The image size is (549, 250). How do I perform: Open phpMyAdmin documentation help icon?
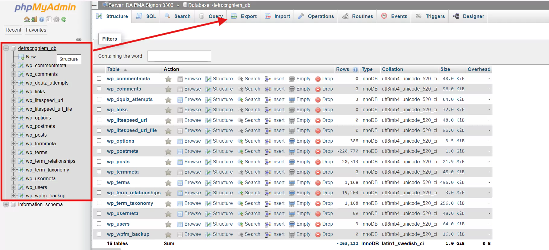(42, 20)
